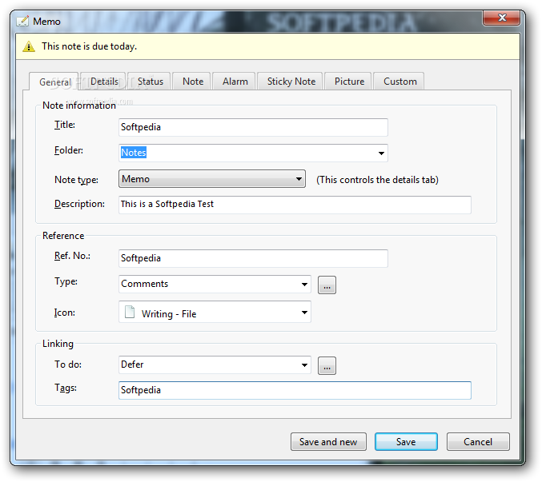The height and width of the screenshot is (482, 542).
Task: Click '(This controls the details tab)' text
Action: click(377, 180)
